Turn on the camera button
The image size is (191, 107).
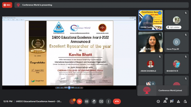pos(79,101)
